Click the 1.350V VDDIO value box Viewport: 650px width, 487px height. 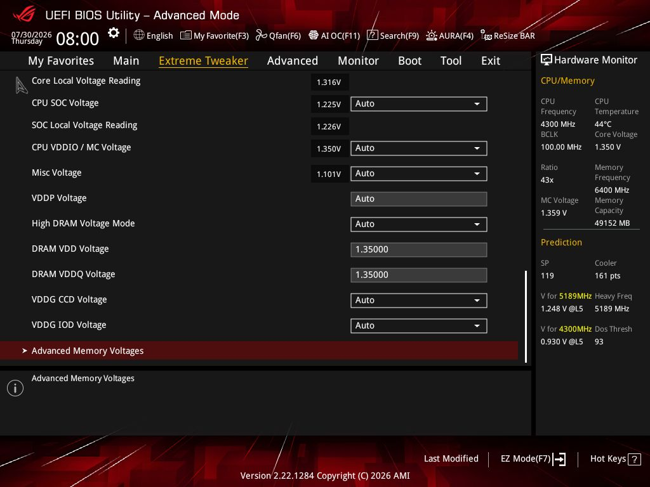point(329,148)
